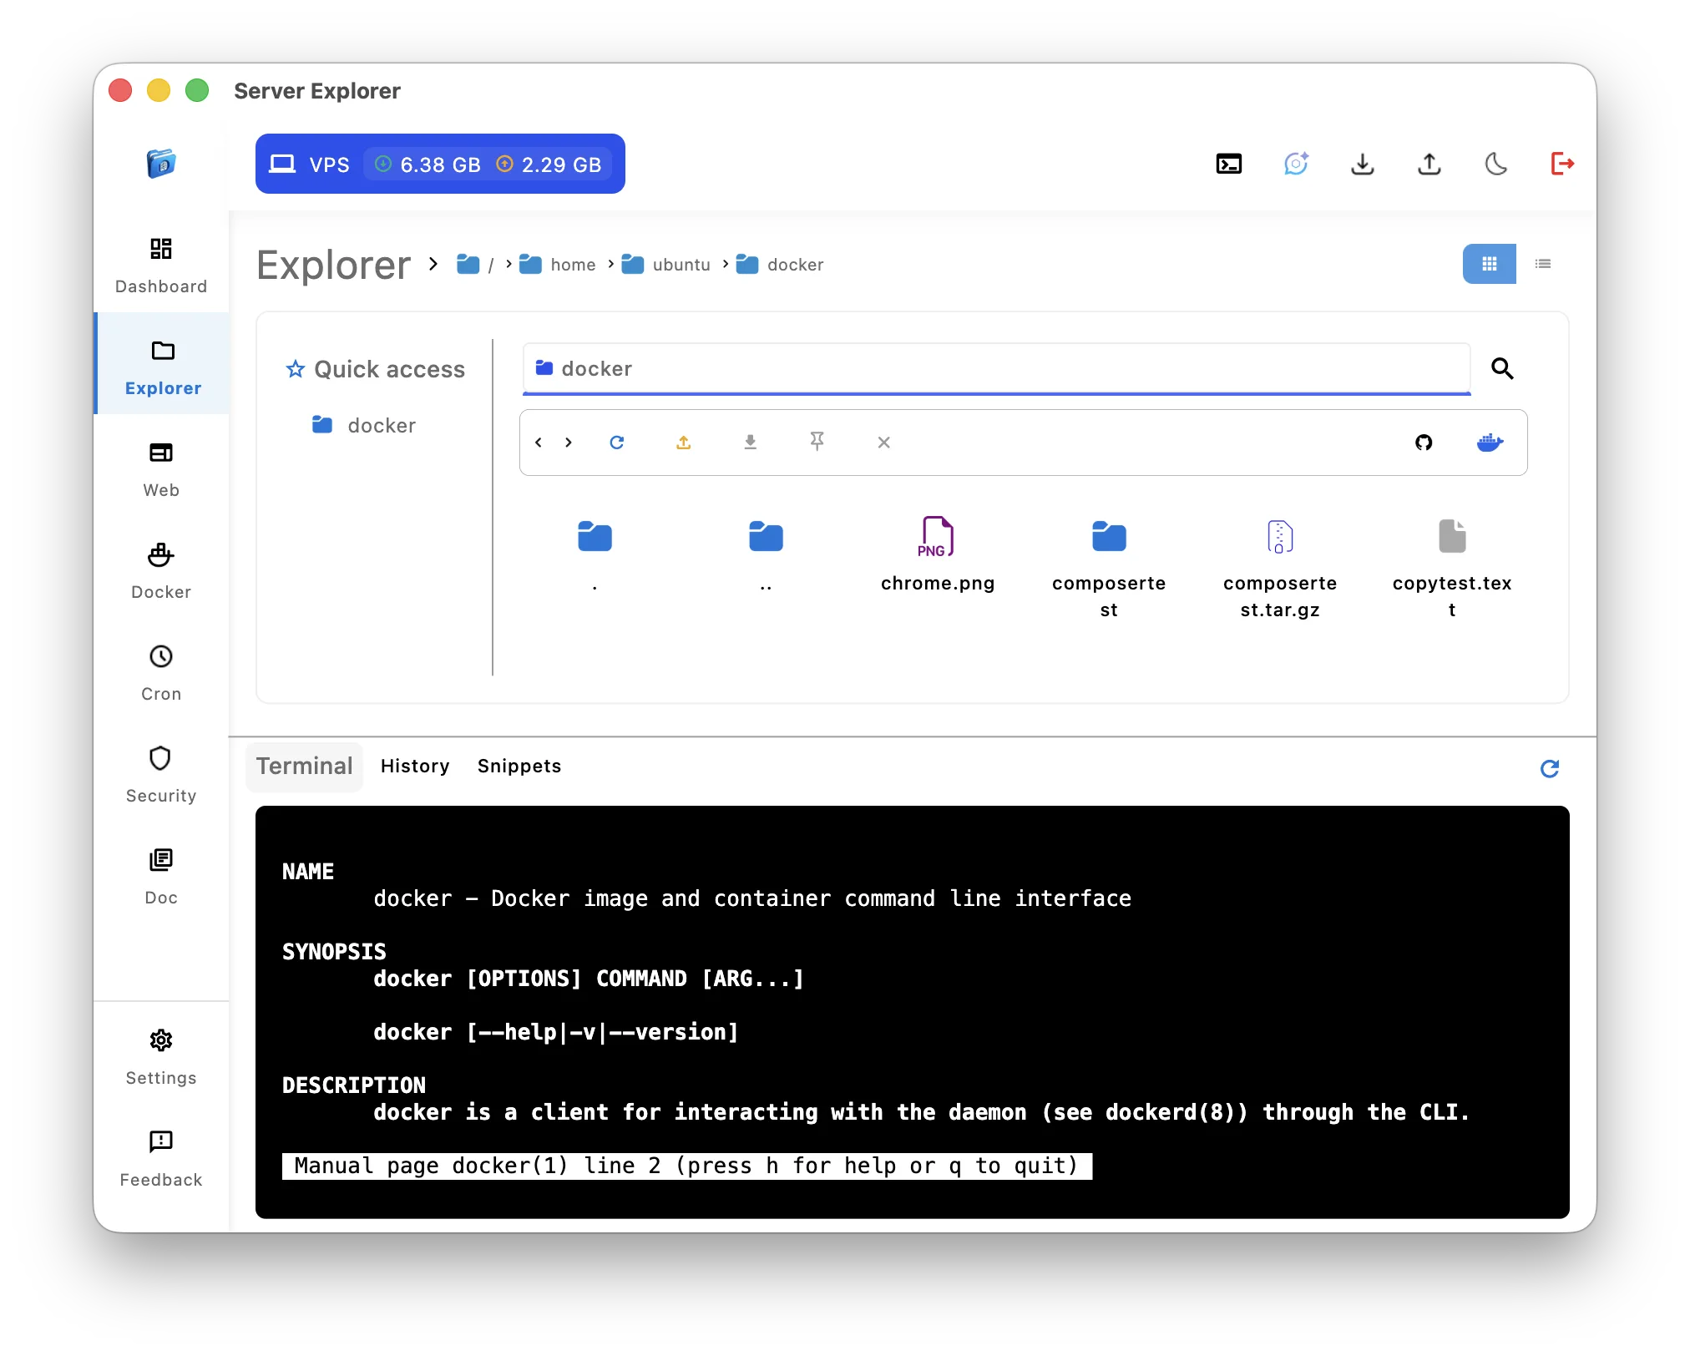
Task: Open Feedback in the sidebar
Action: tap(161, 1159)
